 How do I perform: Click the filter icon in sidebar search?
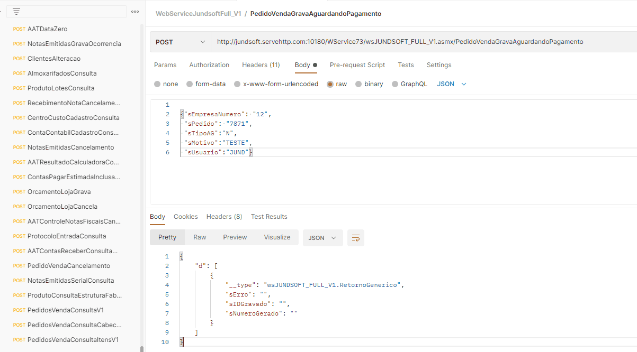tap(16, 12)
